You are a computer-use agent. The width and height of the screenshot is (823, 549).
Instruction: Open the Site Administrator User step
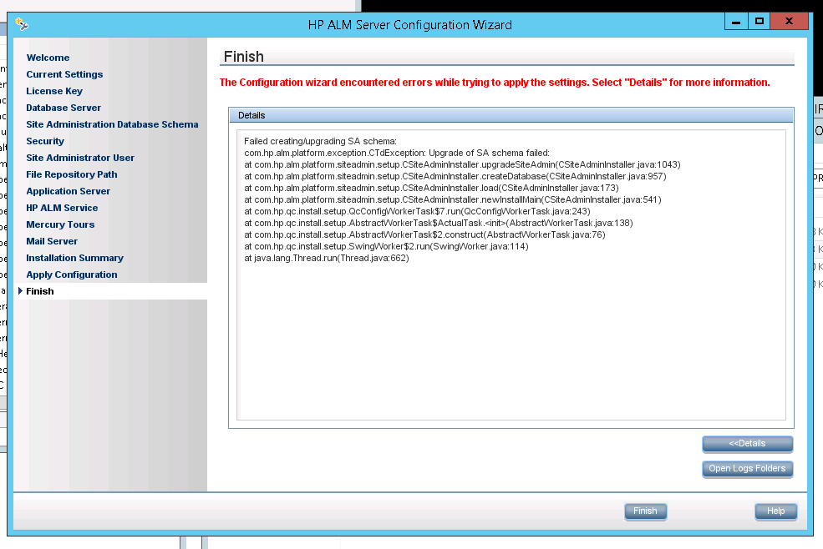tap(80, 158)
